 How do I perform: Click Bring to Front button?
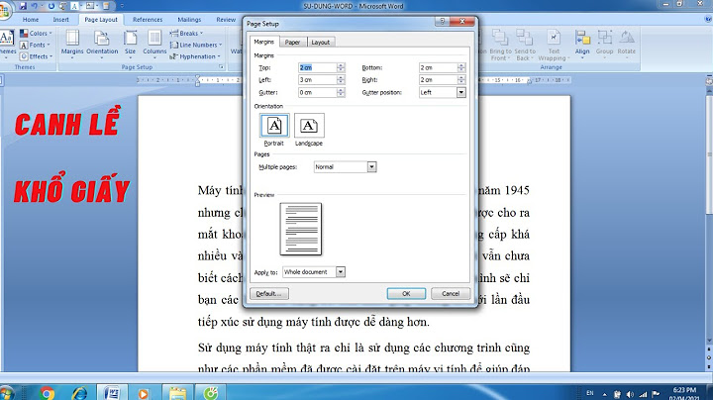[500, 45]
